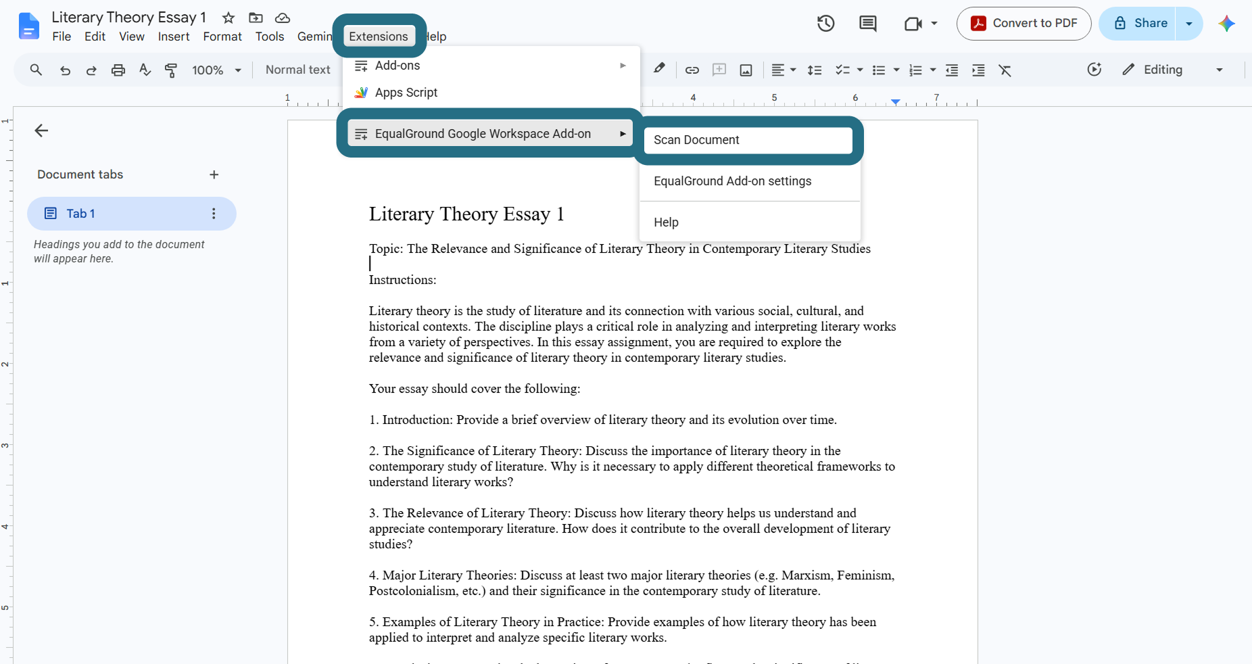Add a comment from toolbar

tap(719, 70)
